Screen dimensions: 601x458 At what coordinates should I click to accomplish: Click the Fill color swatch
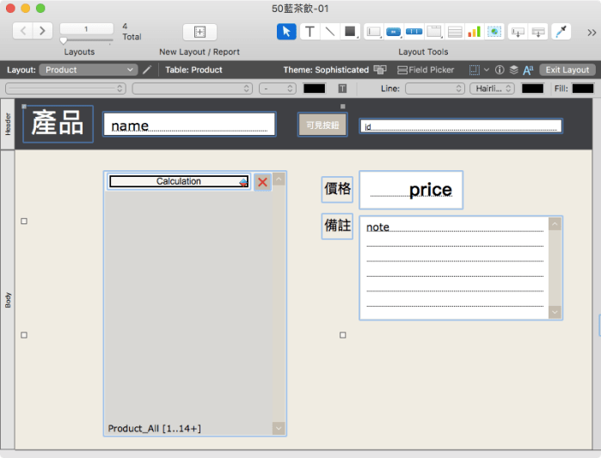click(583, 89)
